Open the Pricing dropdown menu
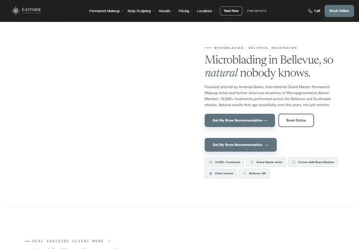This screenshot has width=359, height=249. click(x=185, y=11)
